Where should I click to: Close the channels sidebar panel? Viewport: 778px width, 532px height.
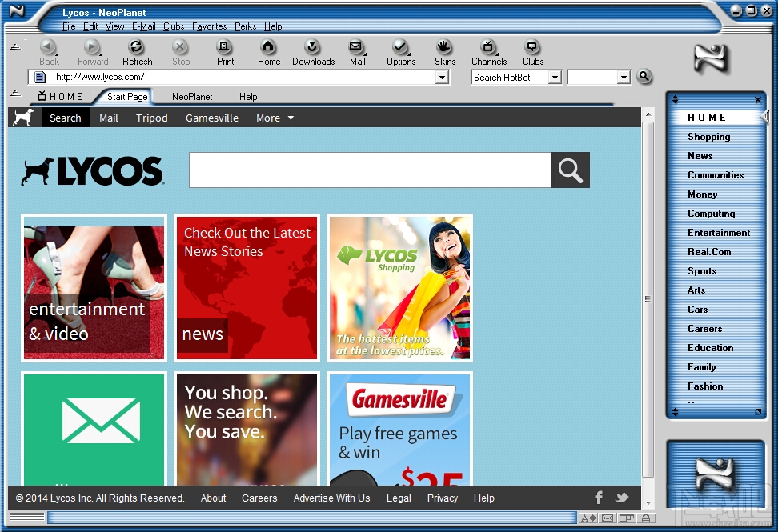758,100
